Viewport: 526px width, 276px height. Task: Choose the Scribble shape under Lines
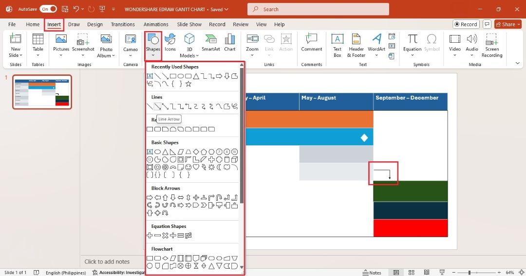click(234, 107)
